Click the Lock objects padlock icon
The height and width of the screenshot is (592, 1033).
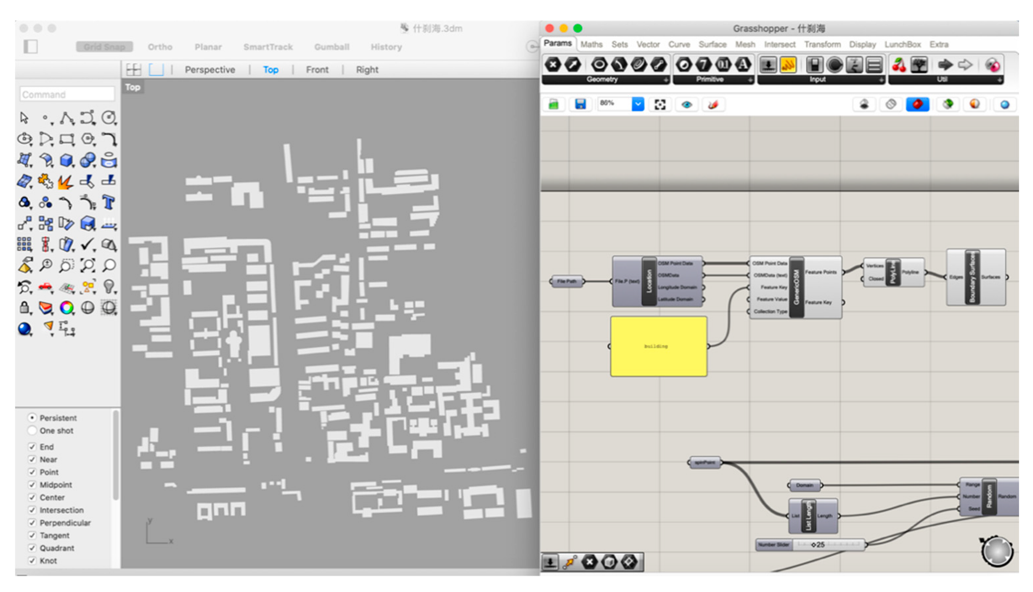click(24, 308)
